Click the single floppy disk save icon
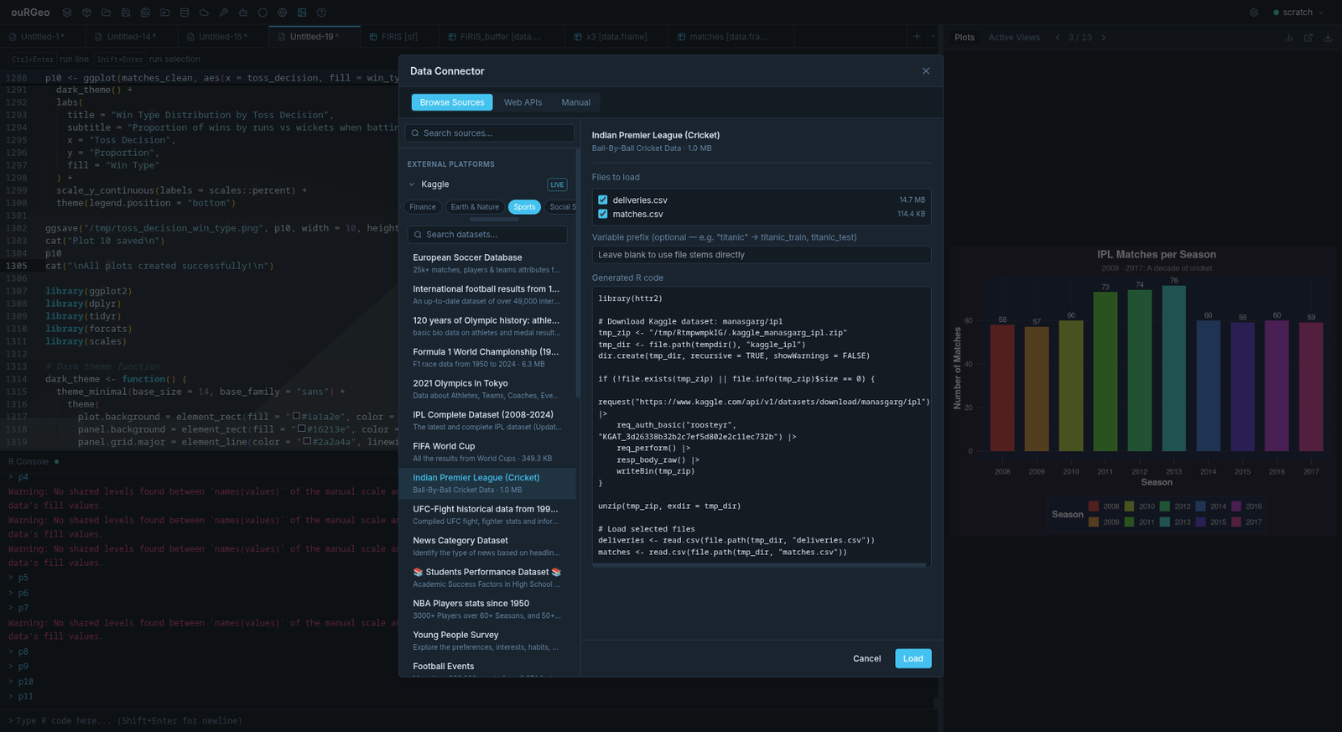The width and height of the screenshot is (1342, 732). pyautogui.click(x=126, y=13)
